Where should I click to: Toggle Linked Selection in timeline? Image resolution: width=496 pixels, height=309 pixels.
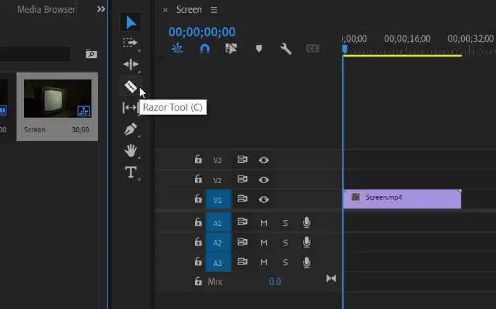[231, 48]
